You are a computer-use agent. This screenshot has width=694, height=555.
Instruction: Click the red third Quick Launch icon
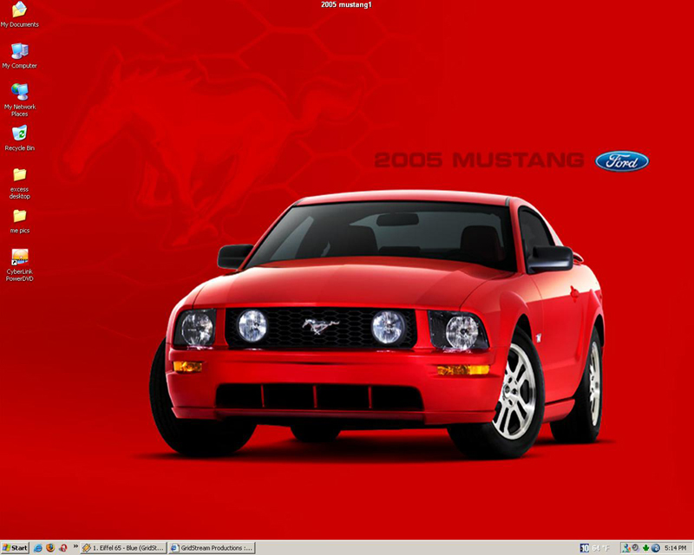[63, 548]
